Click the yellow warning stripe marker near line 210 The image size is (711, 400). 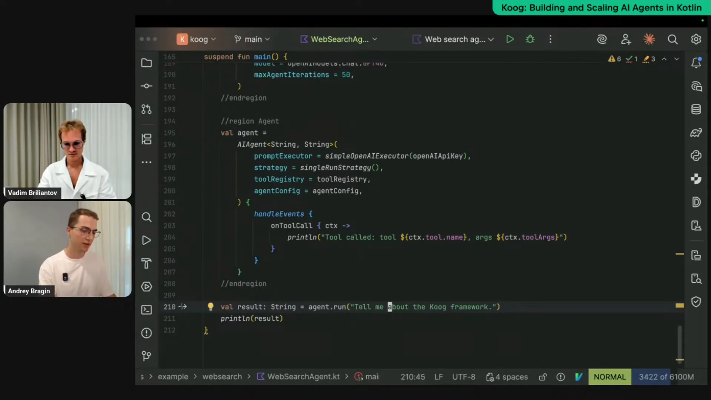(680, 306)
